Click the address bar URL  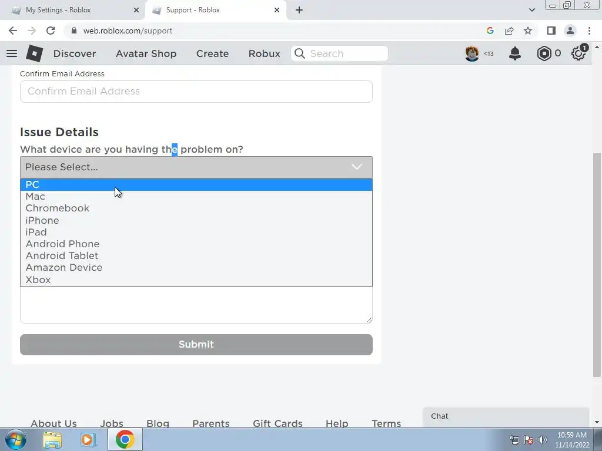pyautogui.click(x=128, y=31)
